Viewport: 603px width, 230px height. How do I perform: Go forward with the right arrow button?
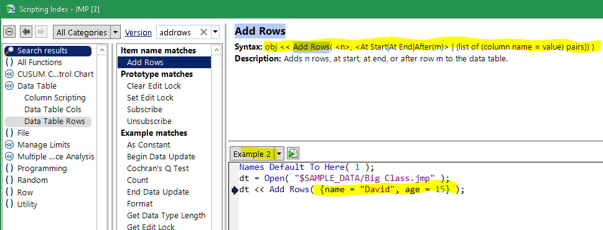pos(41,32)
